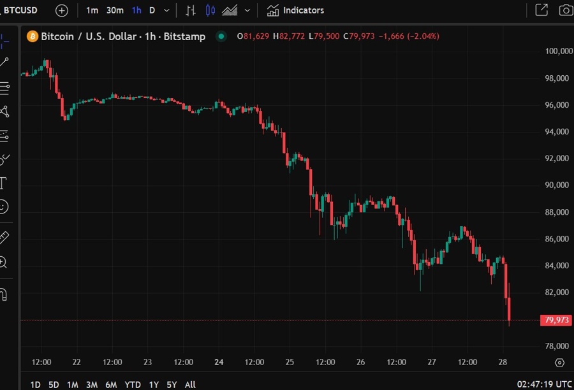Select the pattern drawing tool
The height and width of the screenshot is (390, 574).
[x=4, y=112]
